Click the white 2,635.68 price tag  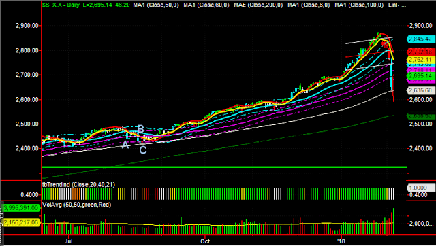[x=421, y=90]
